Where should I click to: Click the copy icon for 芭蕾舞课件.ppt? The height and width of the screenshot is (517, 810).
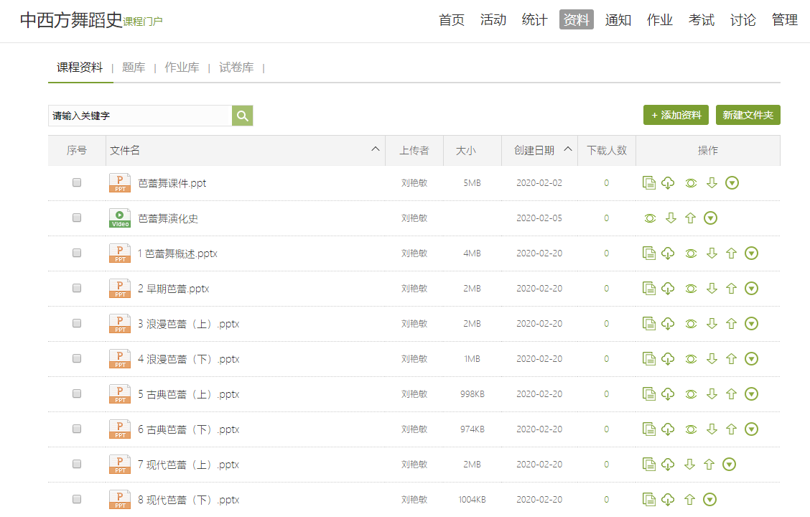[x=648, y=183]
